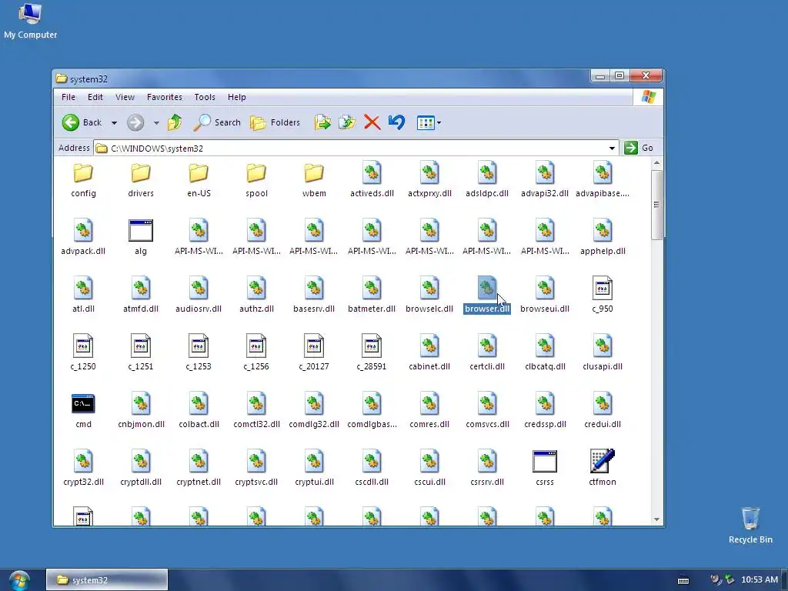This screenshot has height=591, width=788.
Task: Open the Recycle Bin desktop icon
Action: tap(750, 525)
